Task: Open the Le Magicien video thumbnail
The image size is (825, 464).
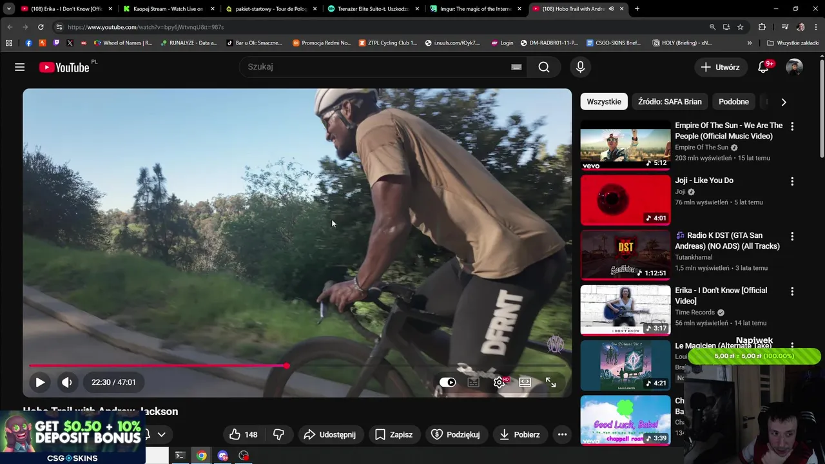Action: [625, 365]
